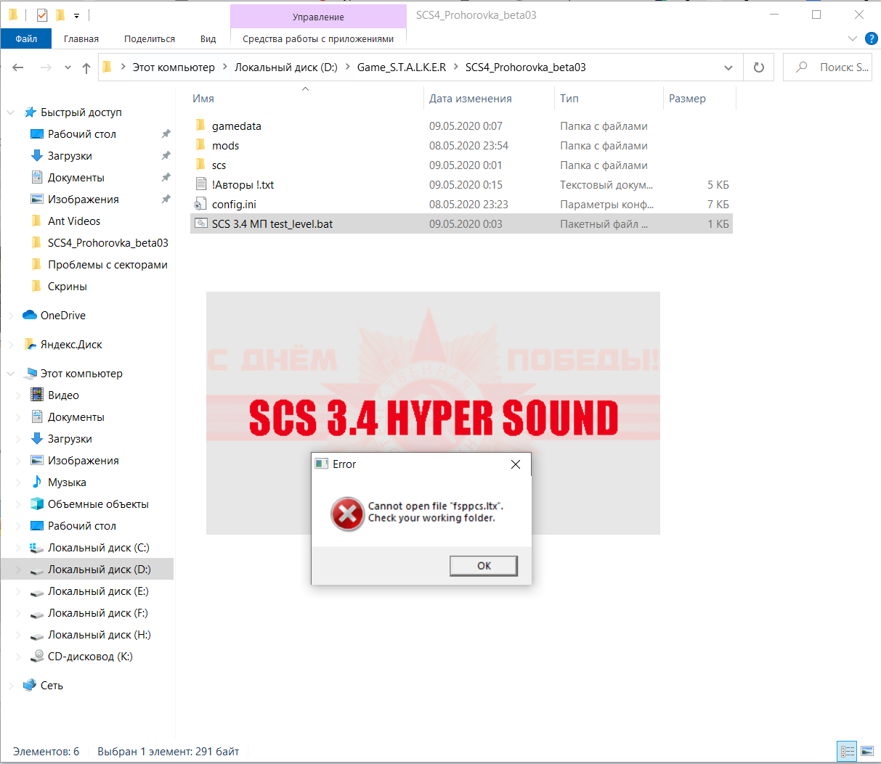This screenshot has height=764, width=881.
Task: Open recent locations dropdown arrow
Action: [68, 67]
